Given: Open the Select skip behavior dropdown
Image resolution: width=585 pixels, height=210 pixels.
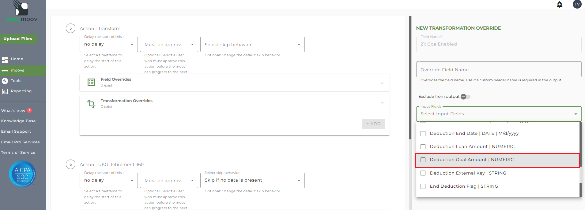Looking at the screenshot, I should point(252,45).
